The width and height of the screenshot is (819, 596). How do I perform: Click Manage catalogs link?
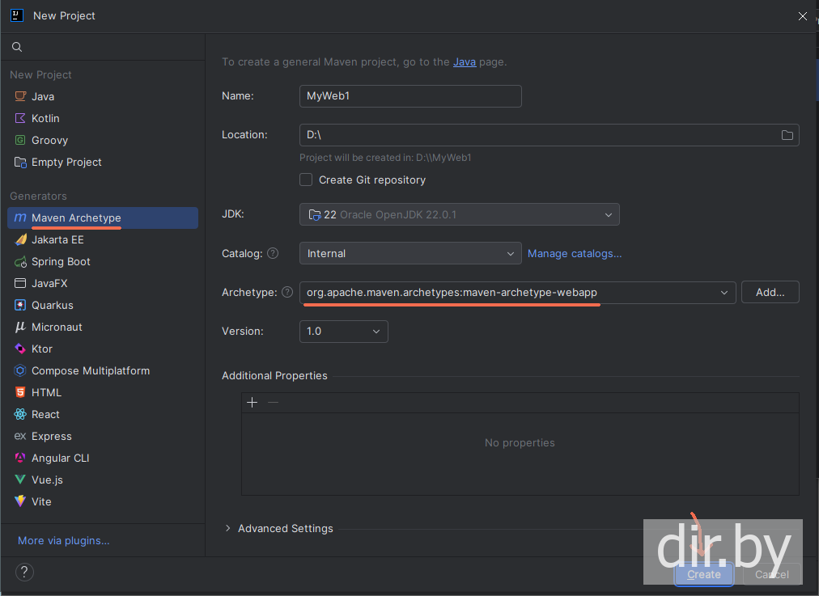575,254
